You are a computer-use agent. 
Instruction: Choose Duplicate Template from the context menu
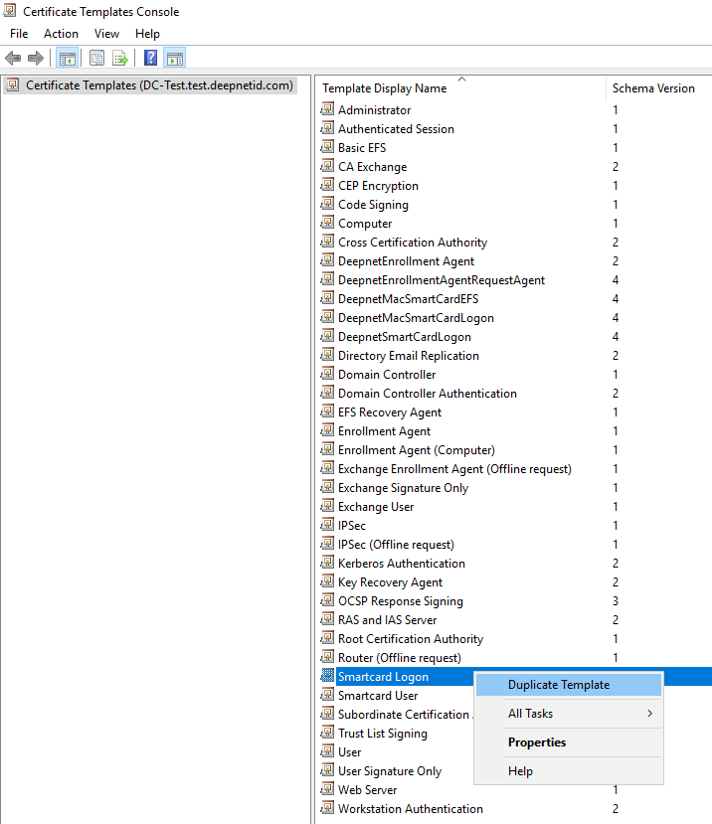pyautogui.click(x=559, y=685)
